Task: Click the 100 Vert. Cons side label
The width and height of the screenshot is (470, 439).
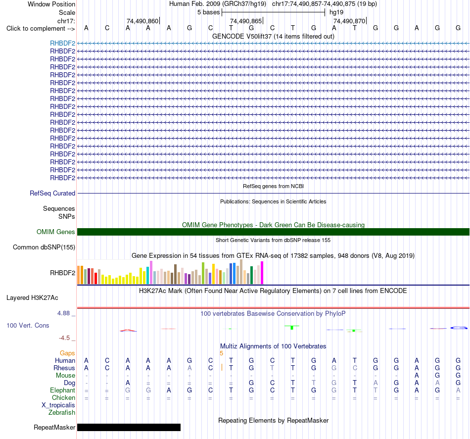Action: click(28, 325)
